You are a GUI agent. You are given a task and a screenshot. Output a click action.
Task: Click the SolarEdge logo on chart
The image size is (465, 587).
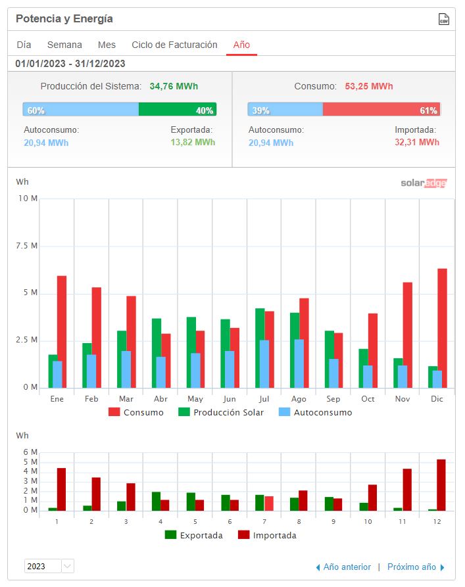[x=424, y=183]
